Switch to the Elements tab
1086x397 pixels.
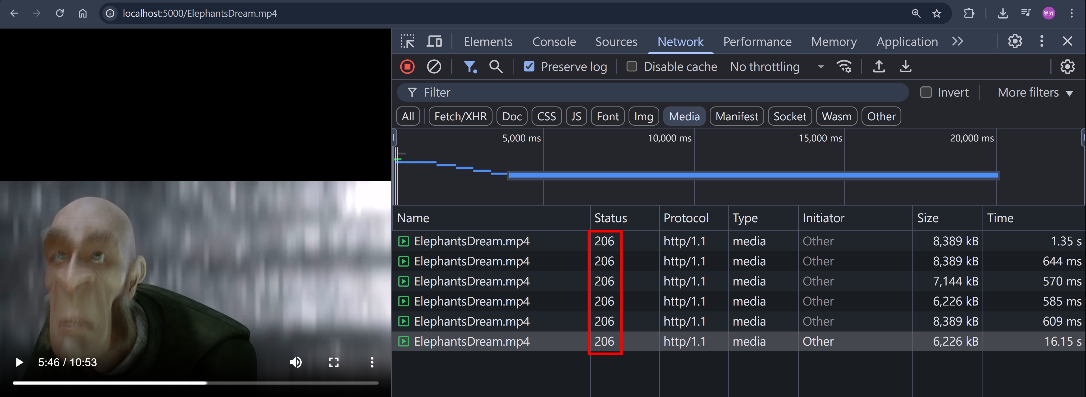488,42
